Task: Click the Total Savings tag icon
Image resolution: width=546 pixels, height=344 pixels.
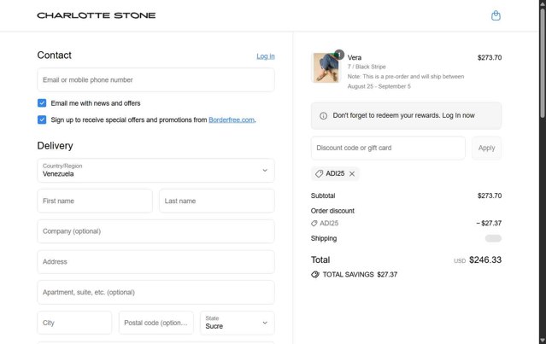Action: [x=315, y=275]
